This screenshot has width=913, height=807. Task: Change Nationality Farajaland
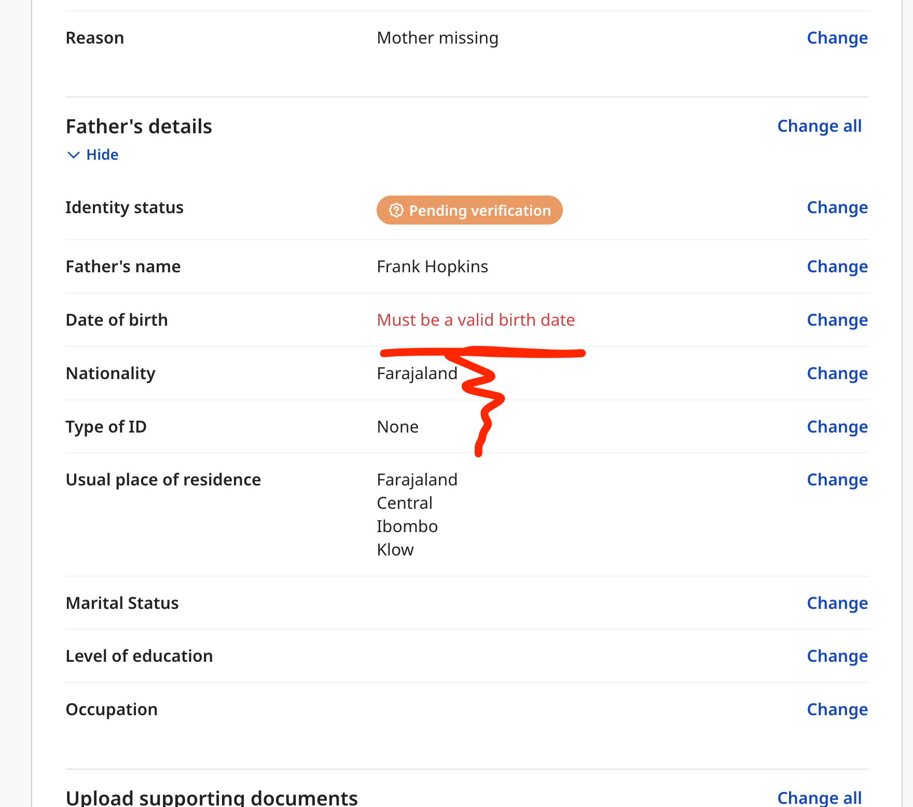click(837, 373)
